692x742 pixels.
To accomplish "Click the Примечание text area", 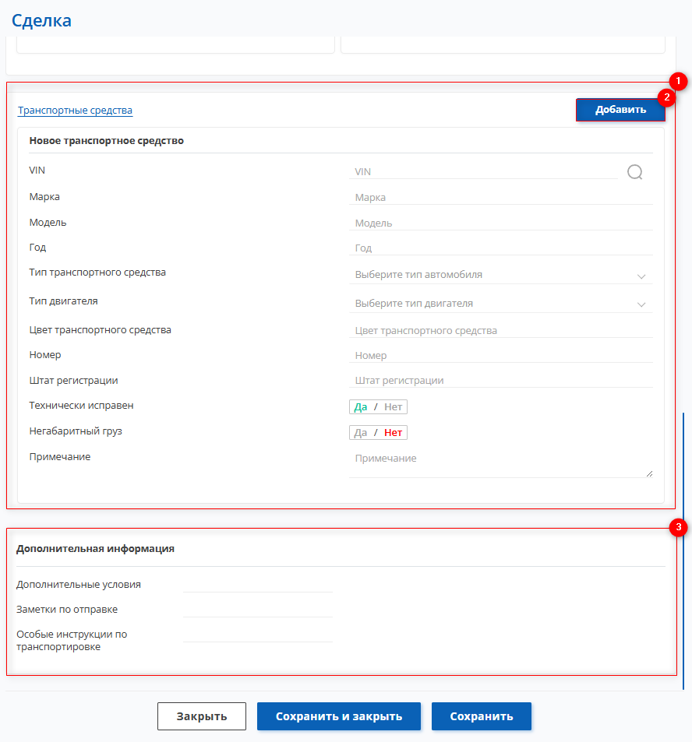I will pyautogui.click(x=500, y=463).
